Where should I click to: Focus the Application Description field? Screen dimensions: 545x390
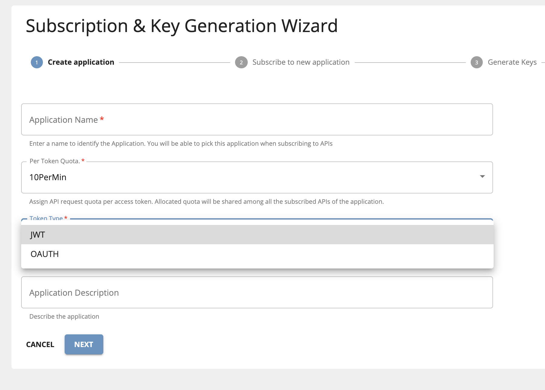[257, 292]
